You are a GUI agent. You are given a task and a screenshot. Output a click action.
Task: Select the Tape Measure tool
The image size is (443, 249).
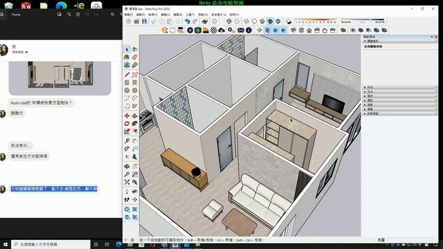(x=127, y=141)
